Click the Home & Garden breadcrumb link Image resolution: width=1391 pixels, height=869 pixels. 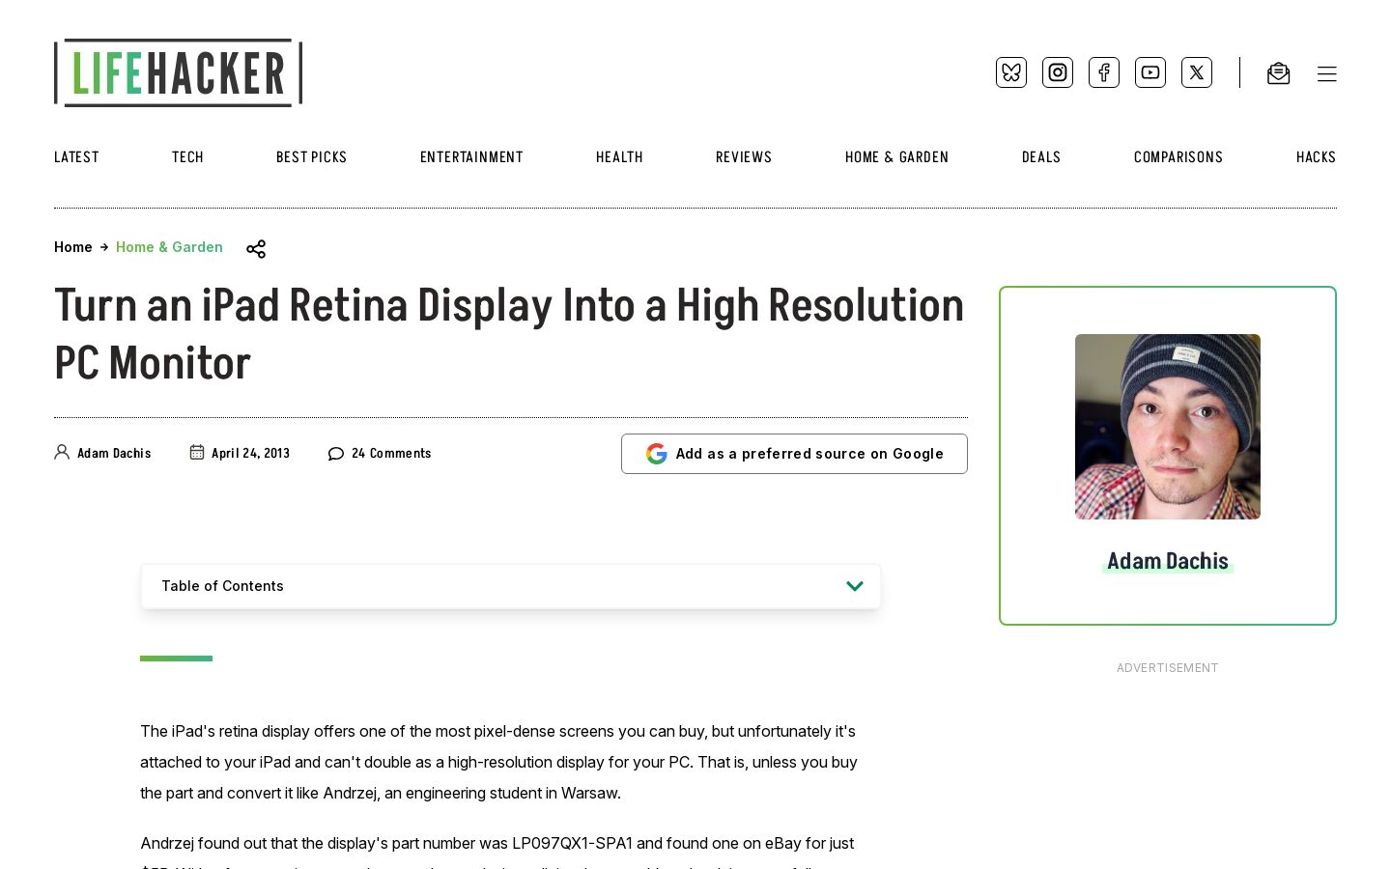(x=169, y=247)
